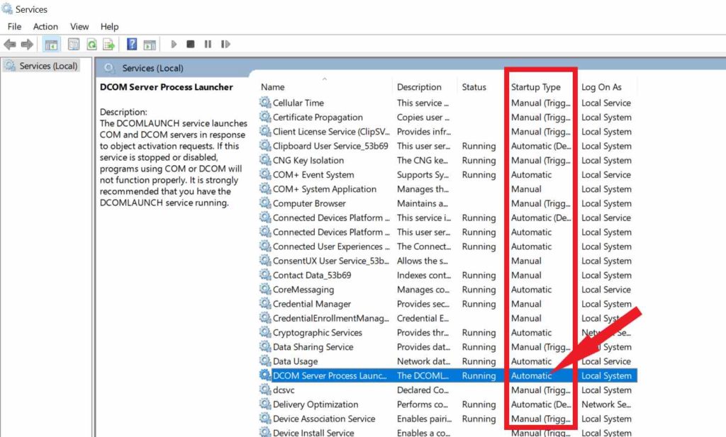Image resolution: width=726 pixels, height=437 pixels.
Task: Click gear icon beside Cryptographic Services
Action: click(x=265, y=331)
